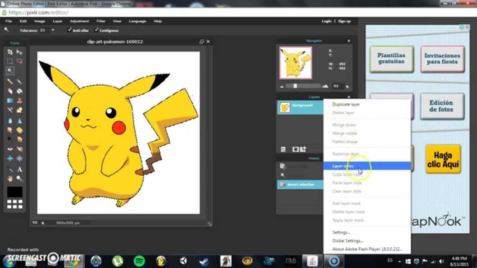Select the Lasso tool
The width and height of the screenshot is (477, 268).
[19, 61]
